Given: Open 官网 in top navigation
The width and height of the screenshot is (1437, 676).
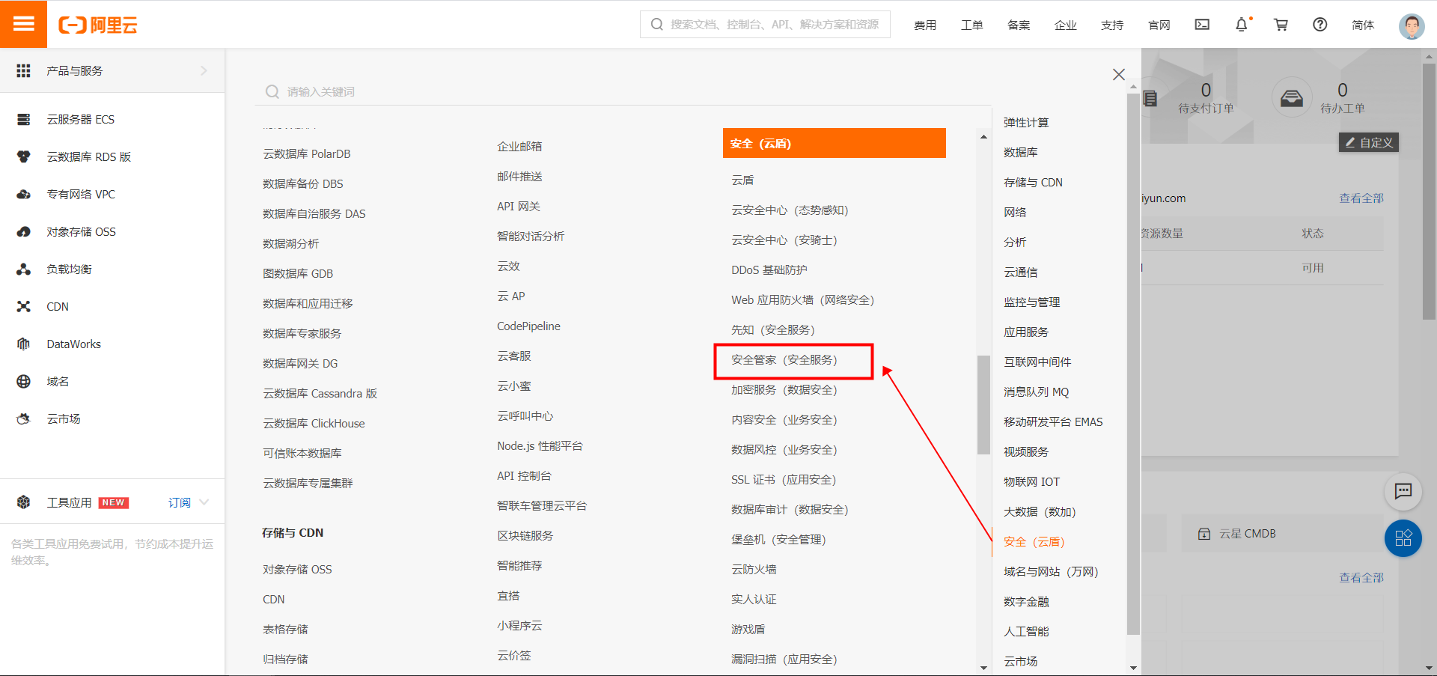Looking at the screenshot, I should tap(1159, 25).
